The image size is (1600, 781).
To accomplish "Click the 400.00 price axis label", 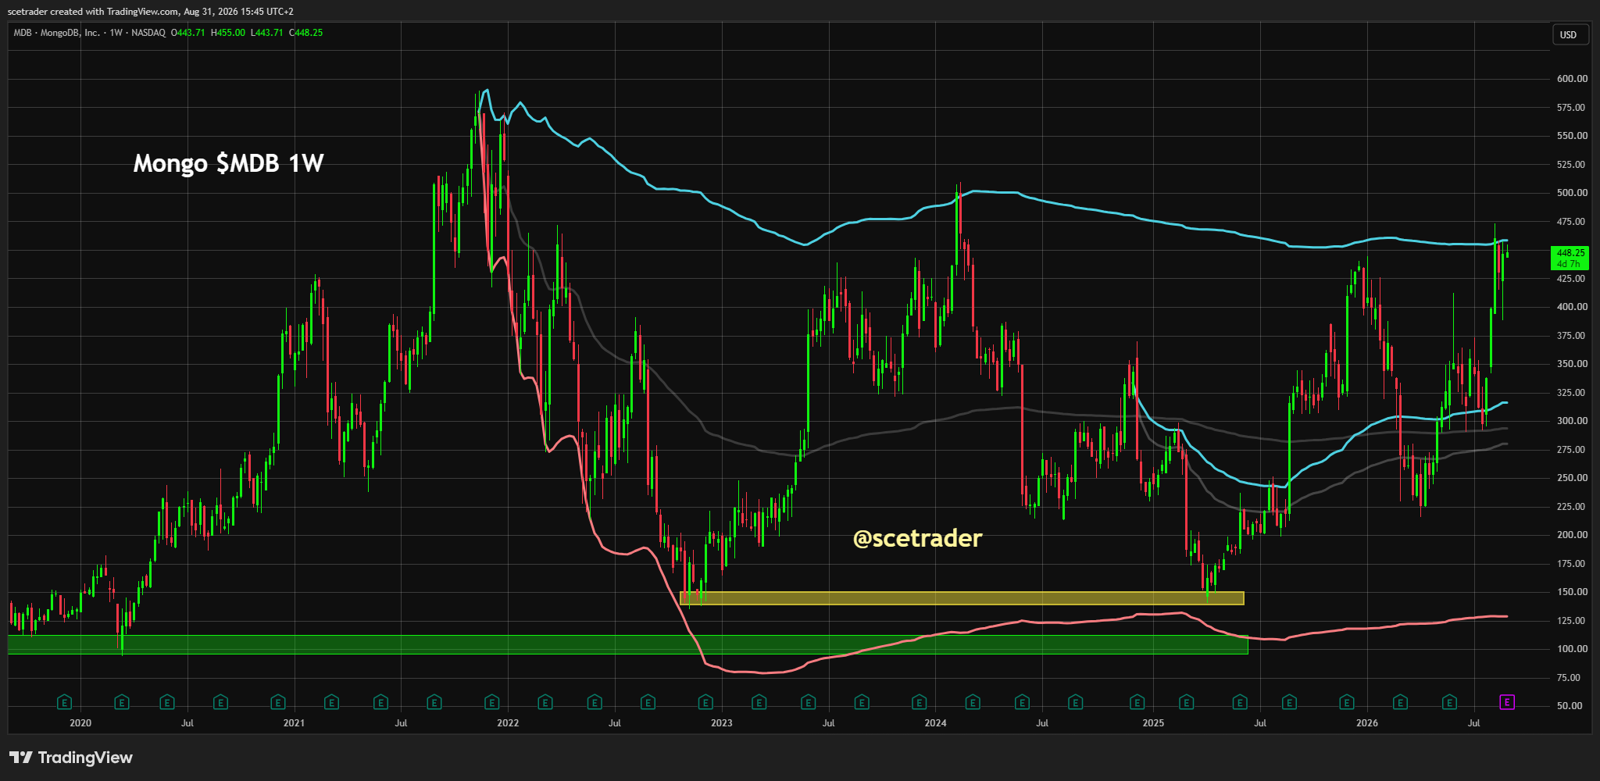I will coord(1572,307).
